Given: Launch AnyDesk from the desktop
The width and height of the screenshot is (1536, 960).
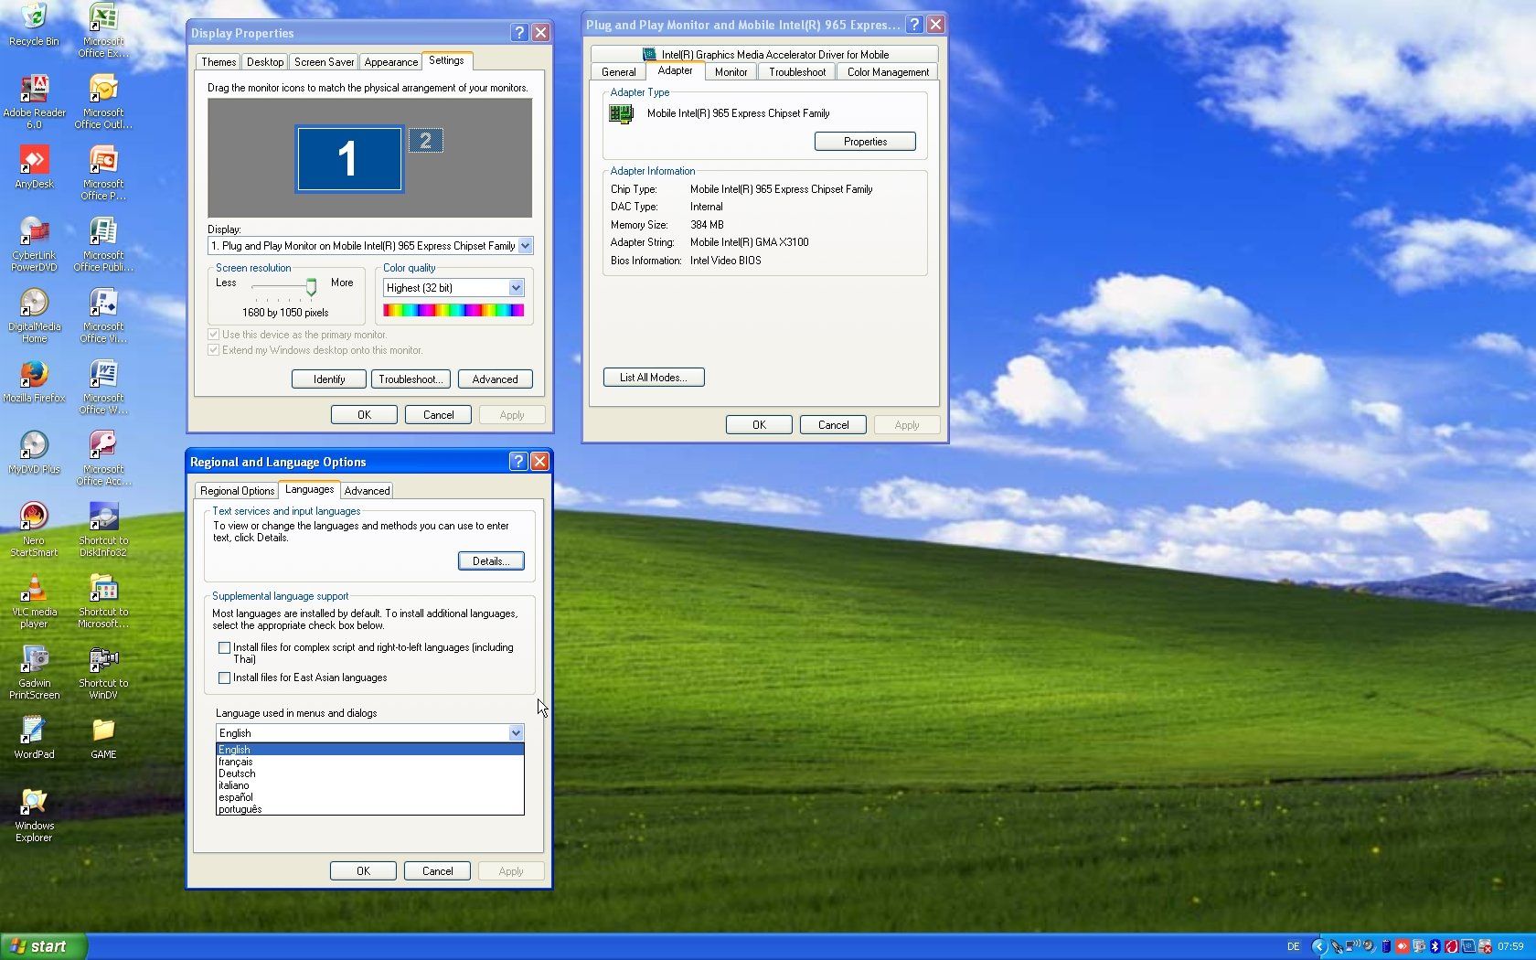Looking at the screenshot, I should [x=34, y=167].
